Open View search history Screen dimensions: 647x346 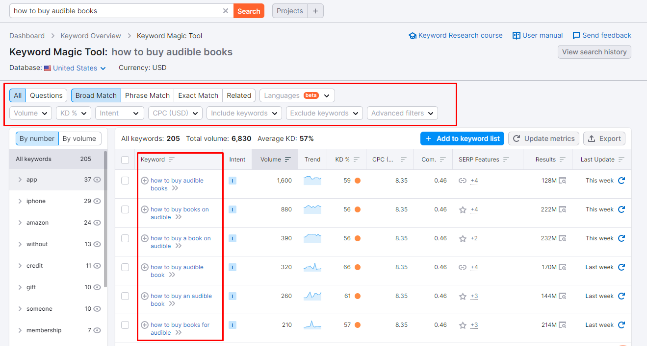(x=595, y=52)
